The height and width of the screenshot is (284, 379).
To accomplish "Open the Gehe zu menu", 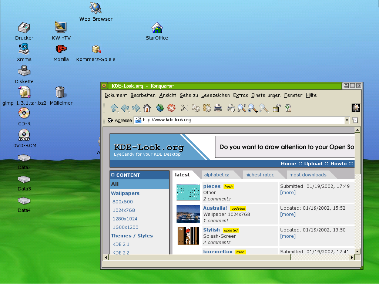I will (189, 95).
